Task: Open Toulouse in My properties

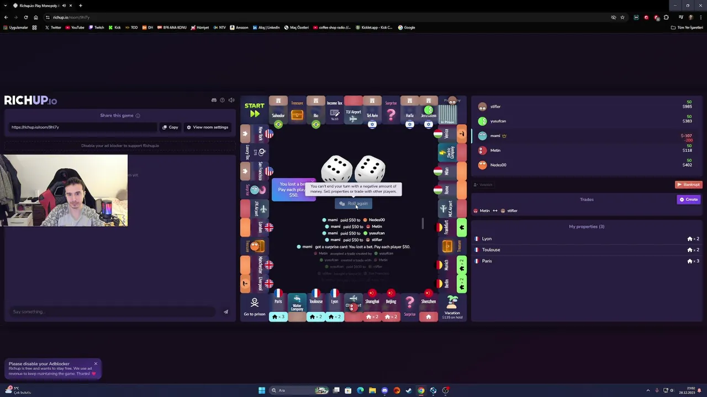Action: pos(587,250)
